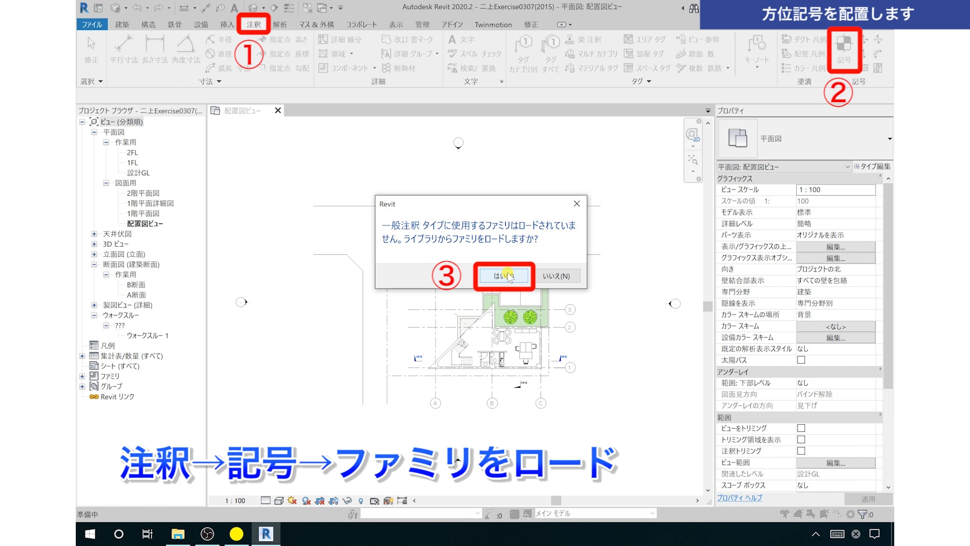Open the ビュー スケール 1:100 field
Image resolution: width=970 pixels, height=546 pixels.
point(836,190)
